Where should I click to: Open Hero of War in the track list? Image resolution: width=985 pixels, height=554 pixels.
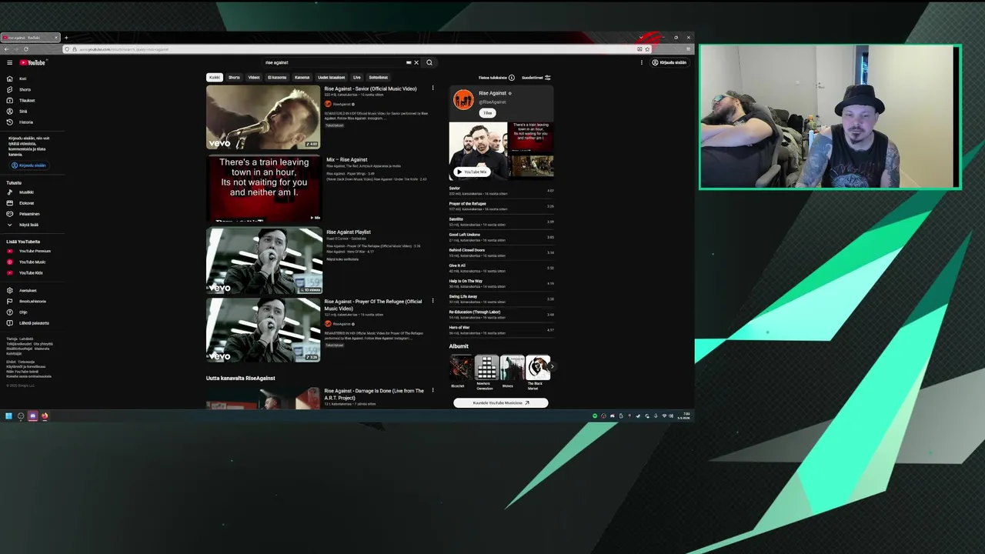click(501, 329)
